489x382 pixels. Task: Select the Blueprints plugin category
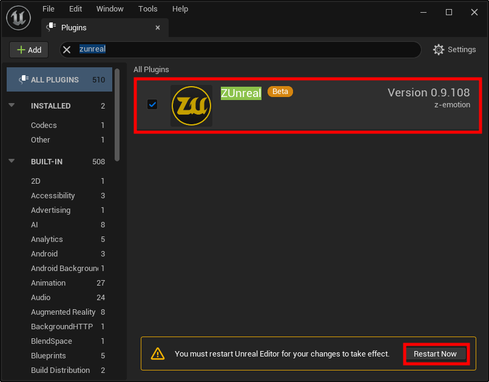(49, 356)
